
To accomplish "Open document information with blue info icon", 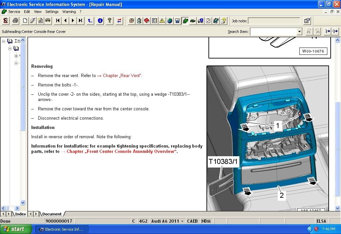I will (100, 21).
